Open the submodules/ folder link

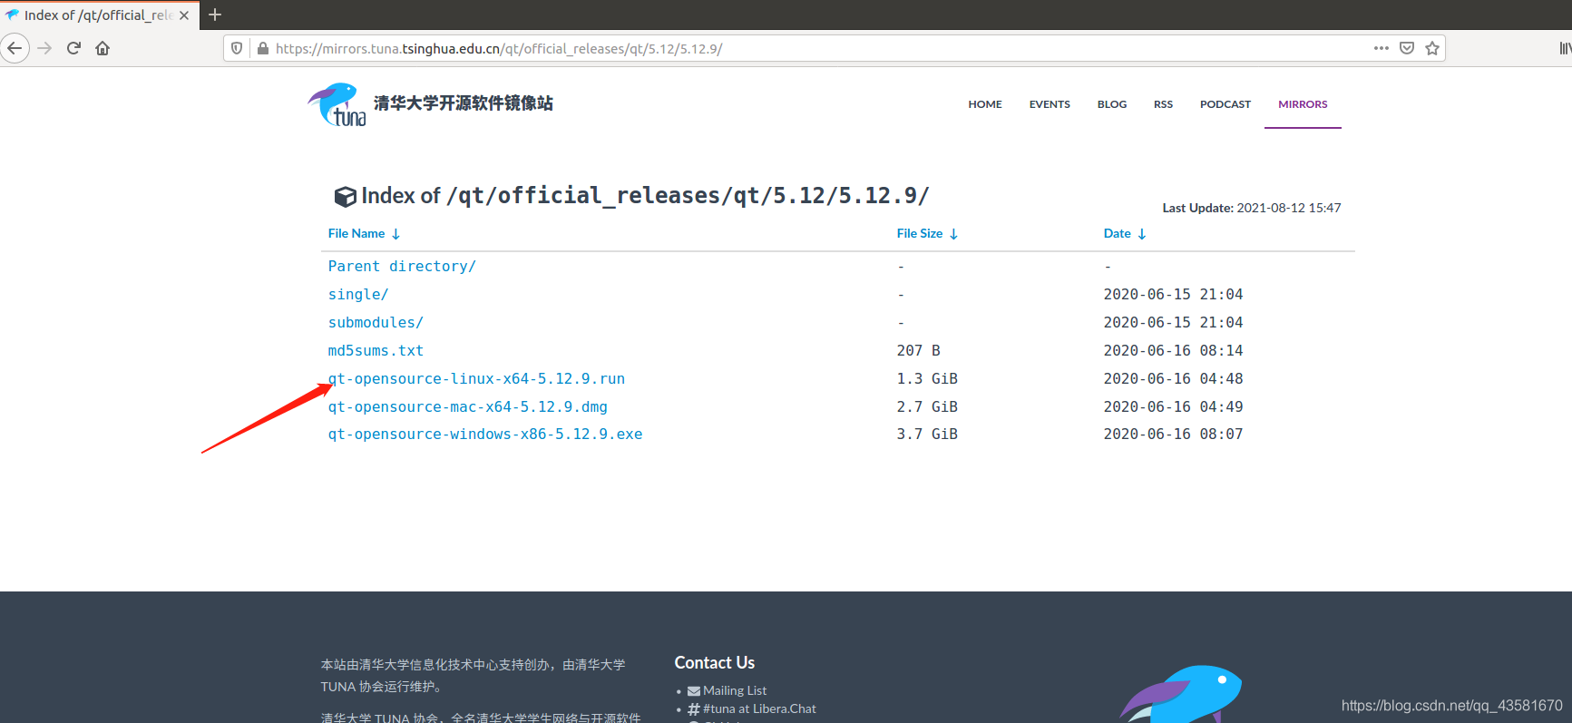[x=376, y=322]
